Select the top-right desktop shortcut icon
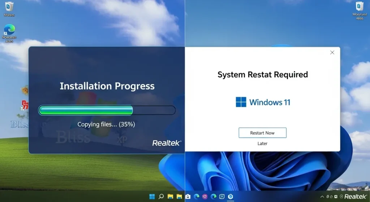370x202 pixels. [360, 10]
